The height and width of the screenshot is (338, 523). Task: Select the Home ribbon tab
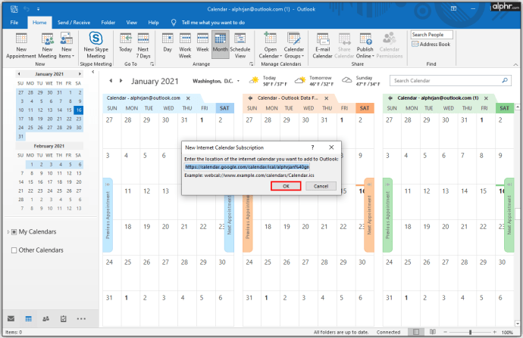pyautogui.click(x=39, y=22)
